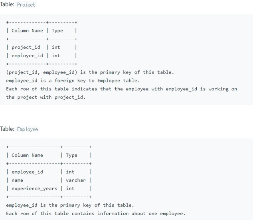Click employee_id row in Employee table schema

49,172
